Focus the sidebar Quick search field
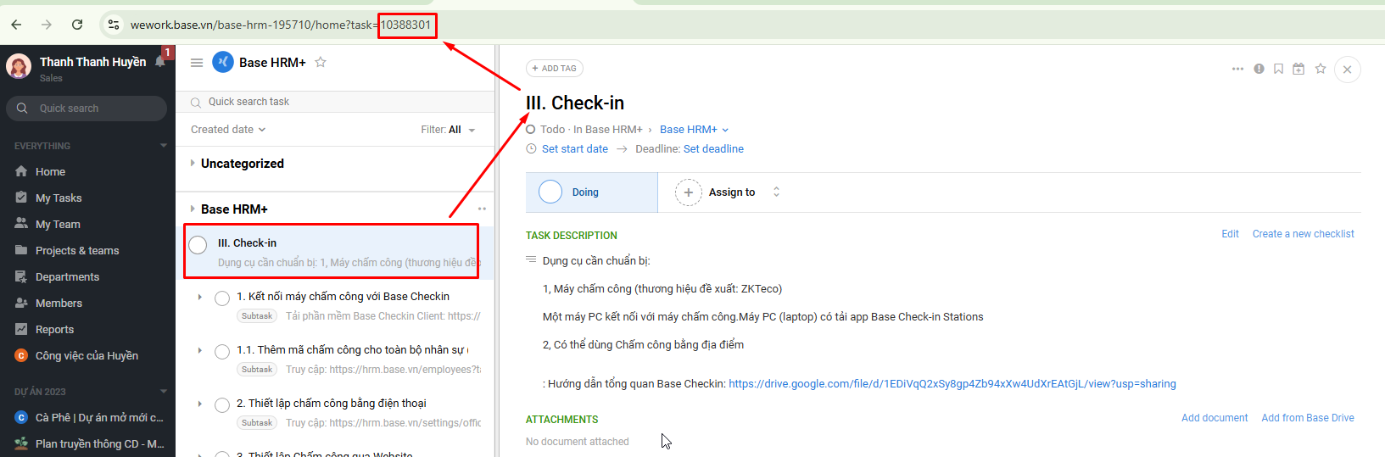 (x=87, y=109)
